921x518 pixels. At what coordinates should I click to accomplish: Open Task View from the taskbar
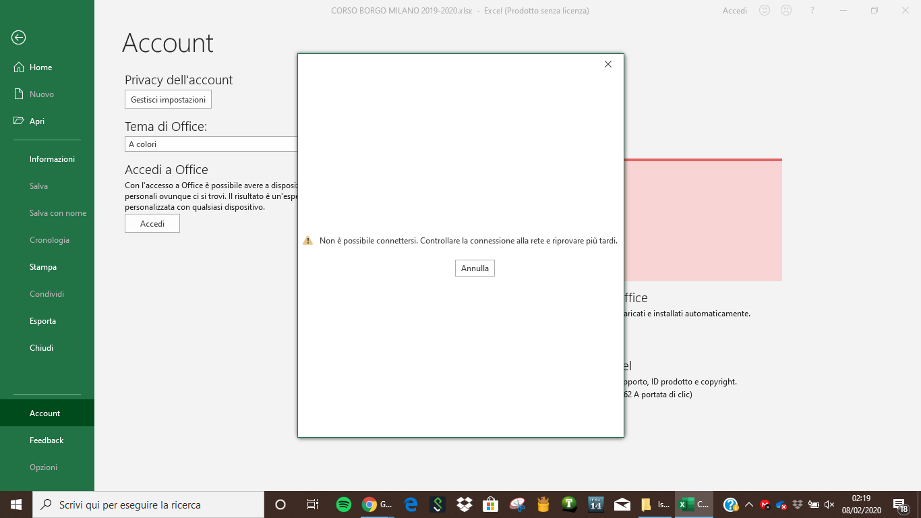tap(312, 505)
